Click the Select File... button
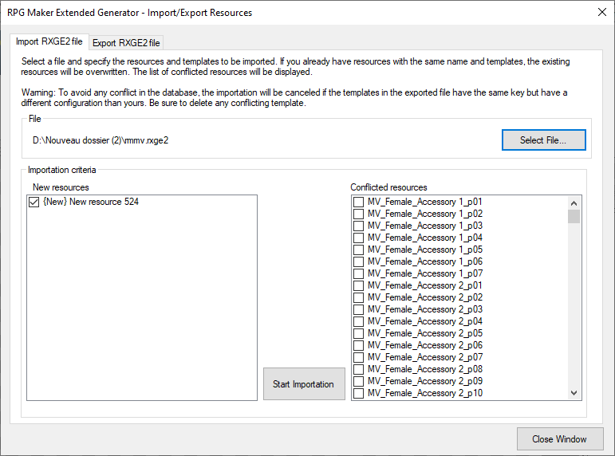 [544, 140]
